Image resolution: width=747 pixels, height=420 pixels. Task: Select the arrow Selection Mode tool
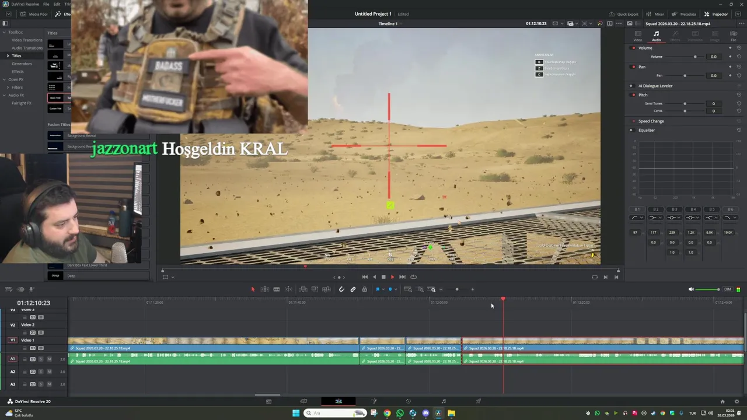(253, 289)
